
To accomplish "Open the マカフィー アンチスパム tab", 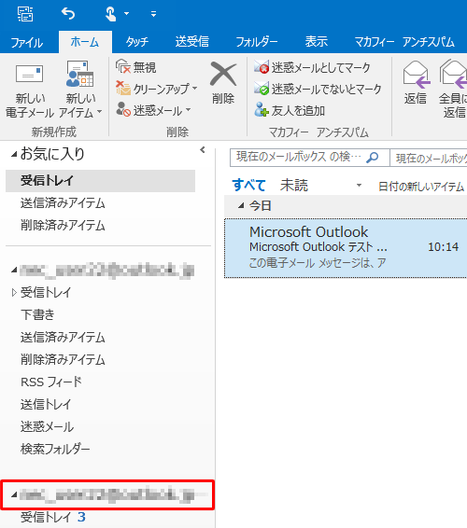I will (x=404, y=42).
